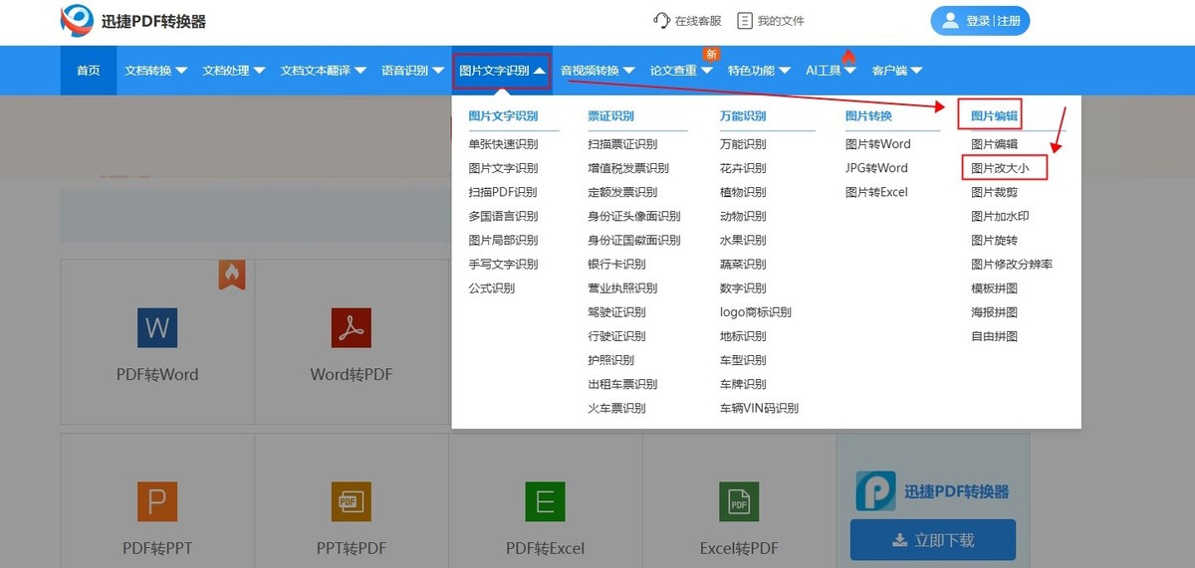1195x568 pixels.
Task: Open the 图片转Excel link
Action: (x=876, y=192)
